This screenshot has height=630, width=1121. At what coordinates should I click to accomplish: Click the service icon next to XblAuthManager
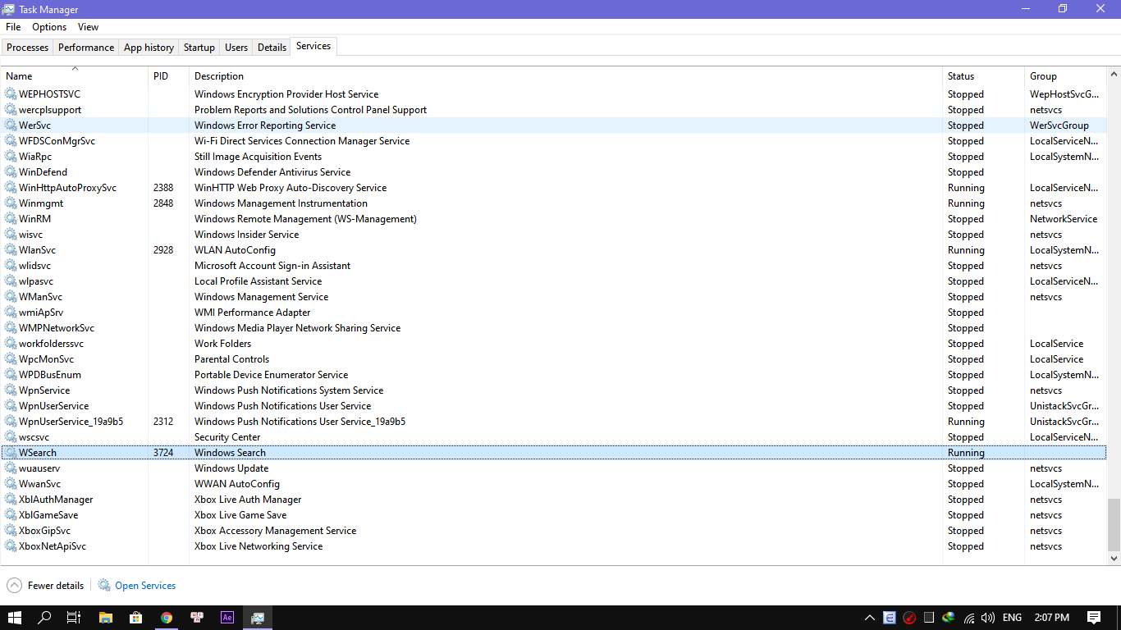tap(11, 500)
